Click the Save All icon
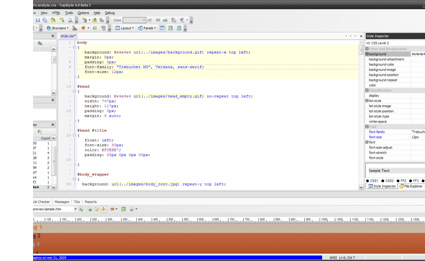Image resolution: width=425 pixels, height=261 pixels. (x=45, y=20)
